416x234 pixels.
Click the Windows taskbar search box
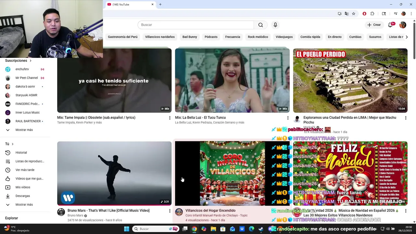tap(156, 229)
